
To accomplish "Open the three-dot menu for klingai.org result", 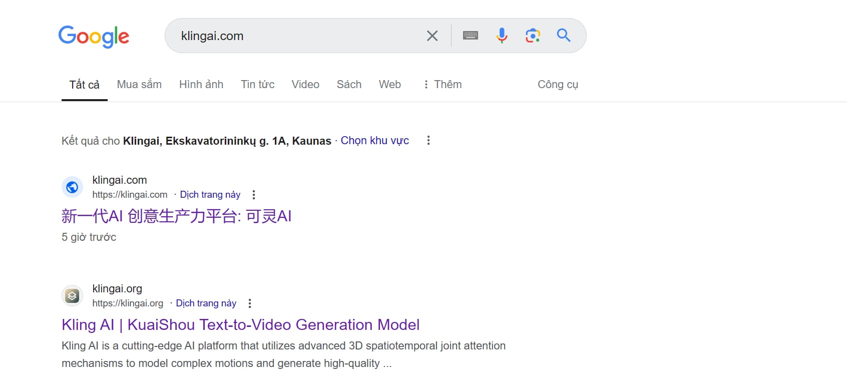I will pyautogui.click(x=250, y=303).
